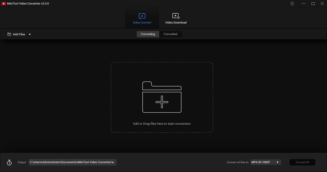Click the output folder path field
The width and height of the screenshot is (327, 172).
pos(70,162)
